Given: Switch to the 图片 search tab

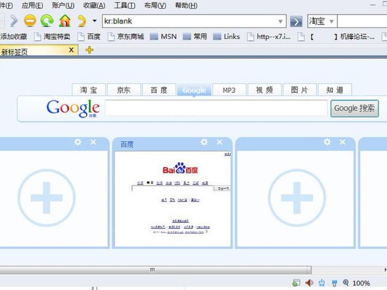Looking at the screenshot, I should 299,90.
